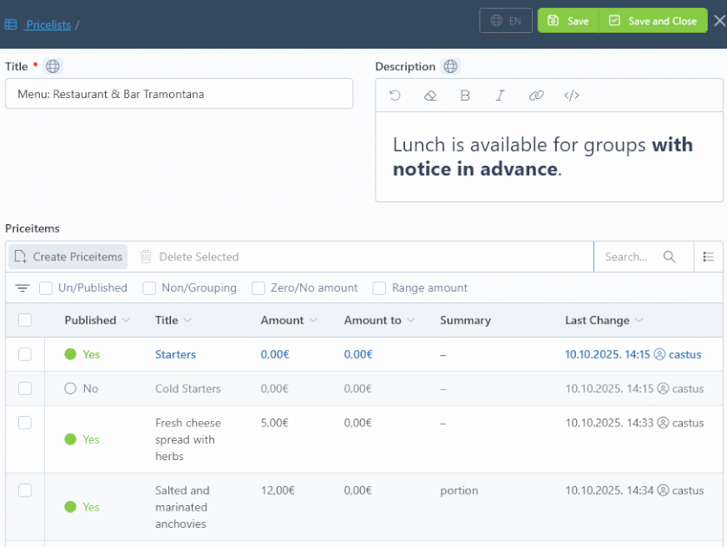Screen dimensions: 727x547
Task: Tick the select-all checkbox in table header
Action: (25, 320)
